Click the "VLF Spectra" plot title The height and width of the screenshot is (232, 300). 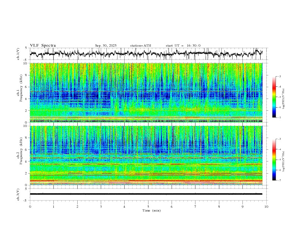[x=43, y=45]
